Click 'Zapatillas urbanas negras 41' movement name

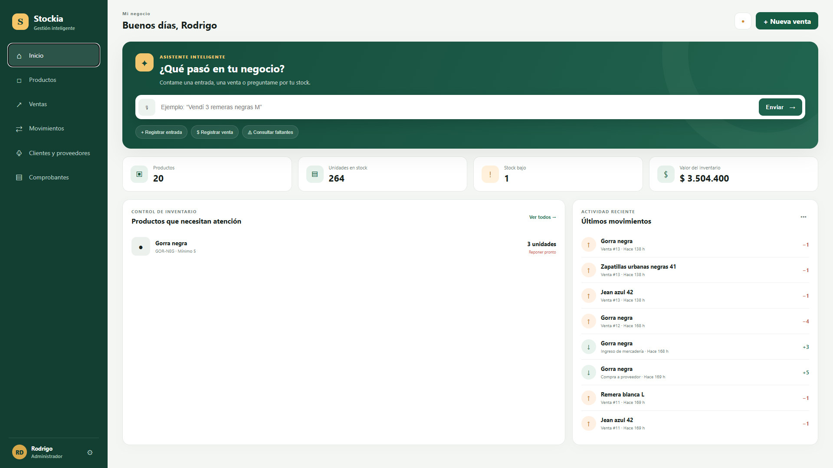point(638,266)
